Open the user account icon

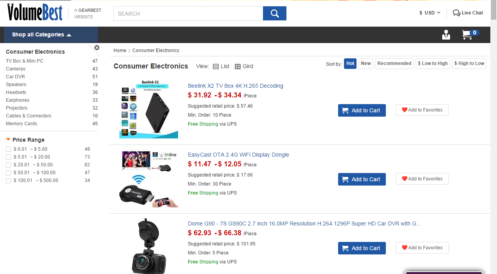click(446, 35)
